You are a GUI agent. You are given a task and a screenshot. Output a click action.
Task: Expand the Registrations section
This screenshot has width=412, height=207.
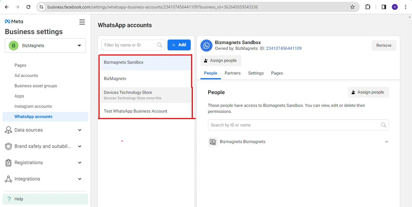click(80, 163)
